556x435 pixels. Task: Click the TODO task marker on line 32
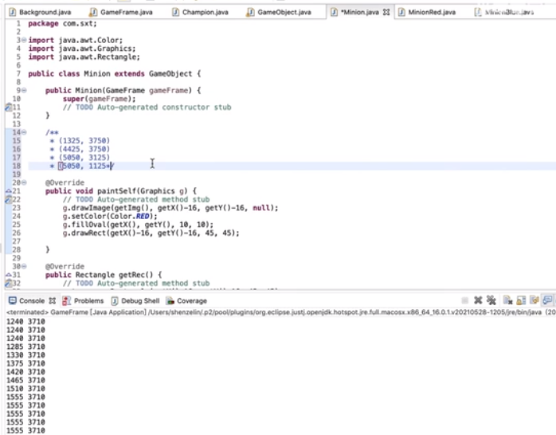point(9,283)
